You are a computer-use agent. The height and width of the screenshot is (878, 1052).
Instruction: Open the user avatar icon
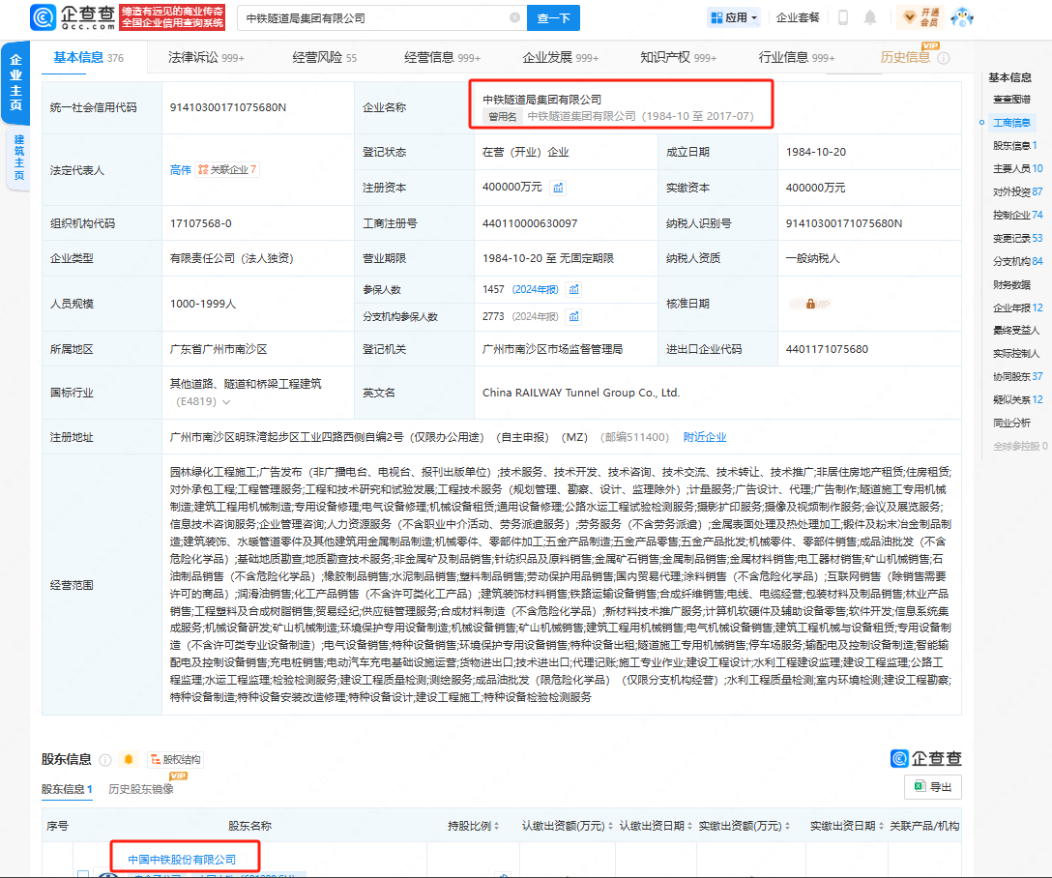[962, 17]
